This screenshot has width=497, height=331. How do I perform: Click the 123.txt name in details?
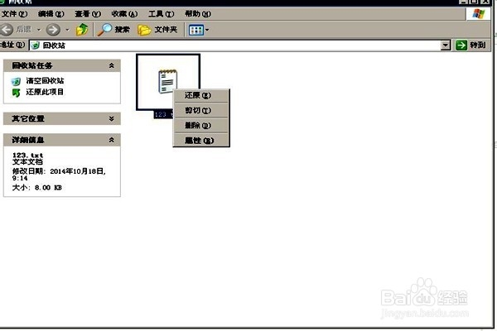[x=27, y=155]
